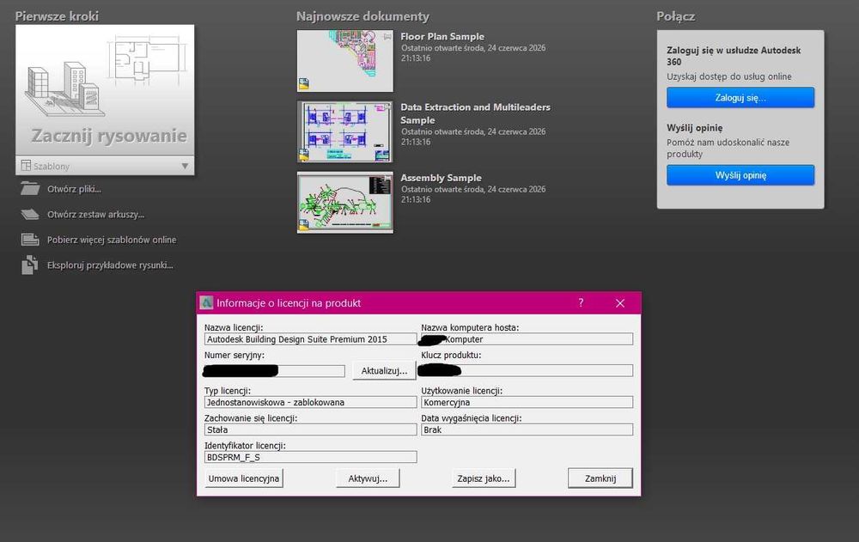Click the help question mark in license dialog
Screen dimensions: 859x542
tap(581, 302)
